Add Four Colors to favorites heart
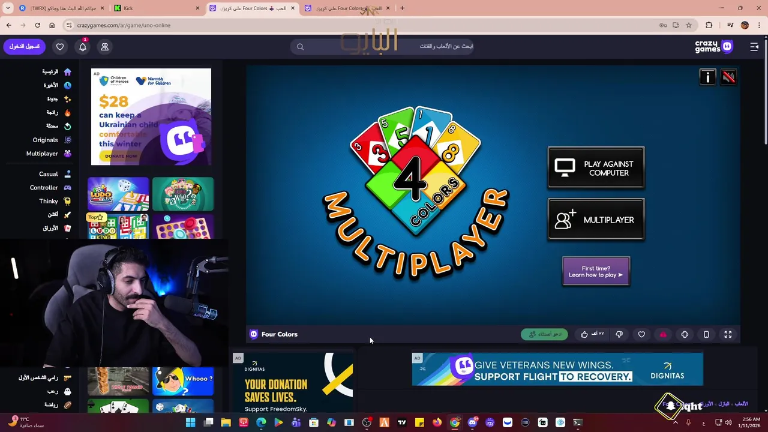The height and width of the screenshot is (432, 768). tap(641, 334)
